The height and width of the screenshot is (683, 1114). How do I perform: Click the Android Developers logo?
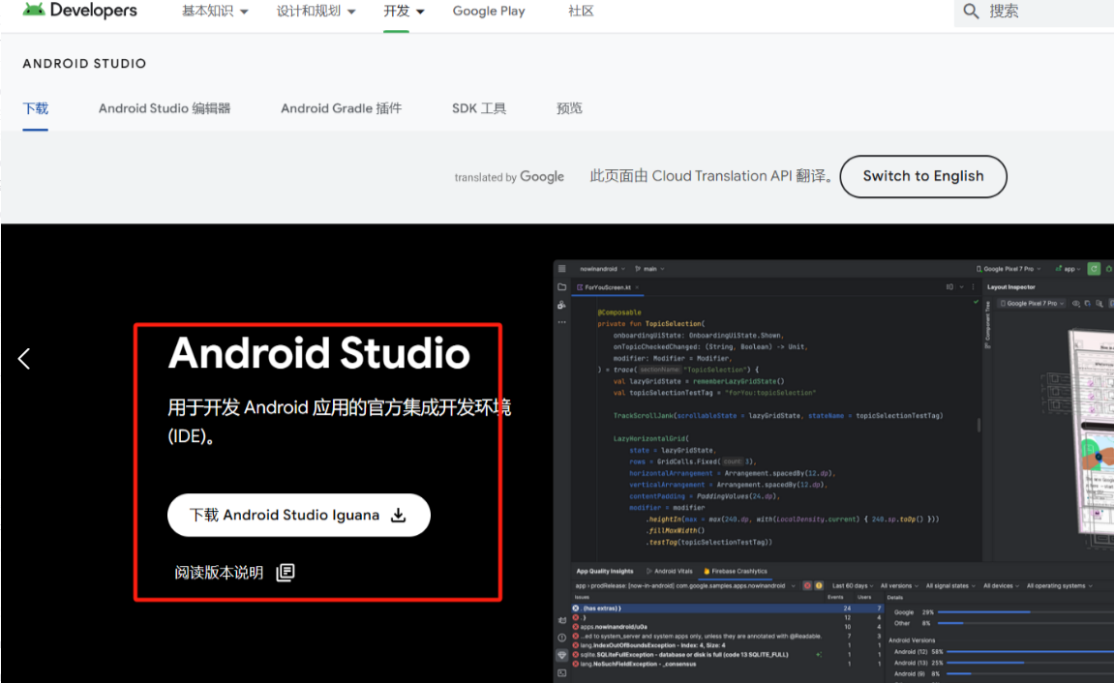tap(79, 11)
